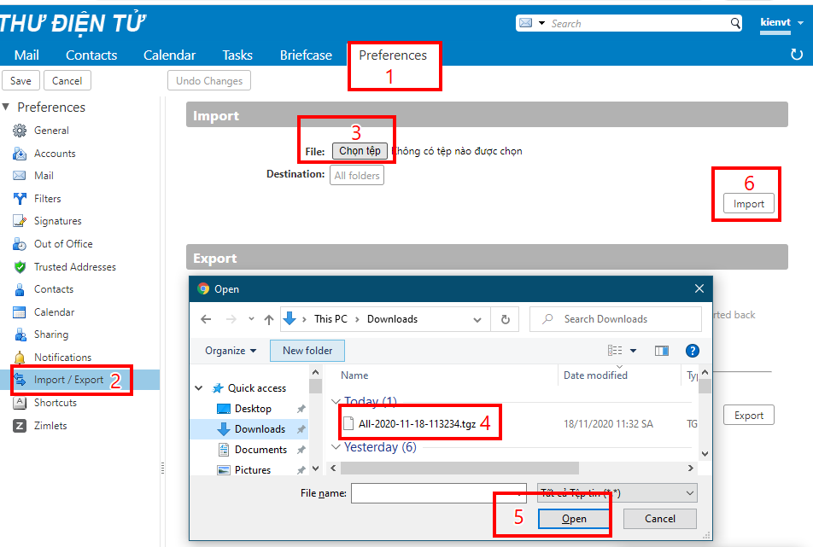Click All folders destination button
The image size is (813, 547).
click(357, 176)
